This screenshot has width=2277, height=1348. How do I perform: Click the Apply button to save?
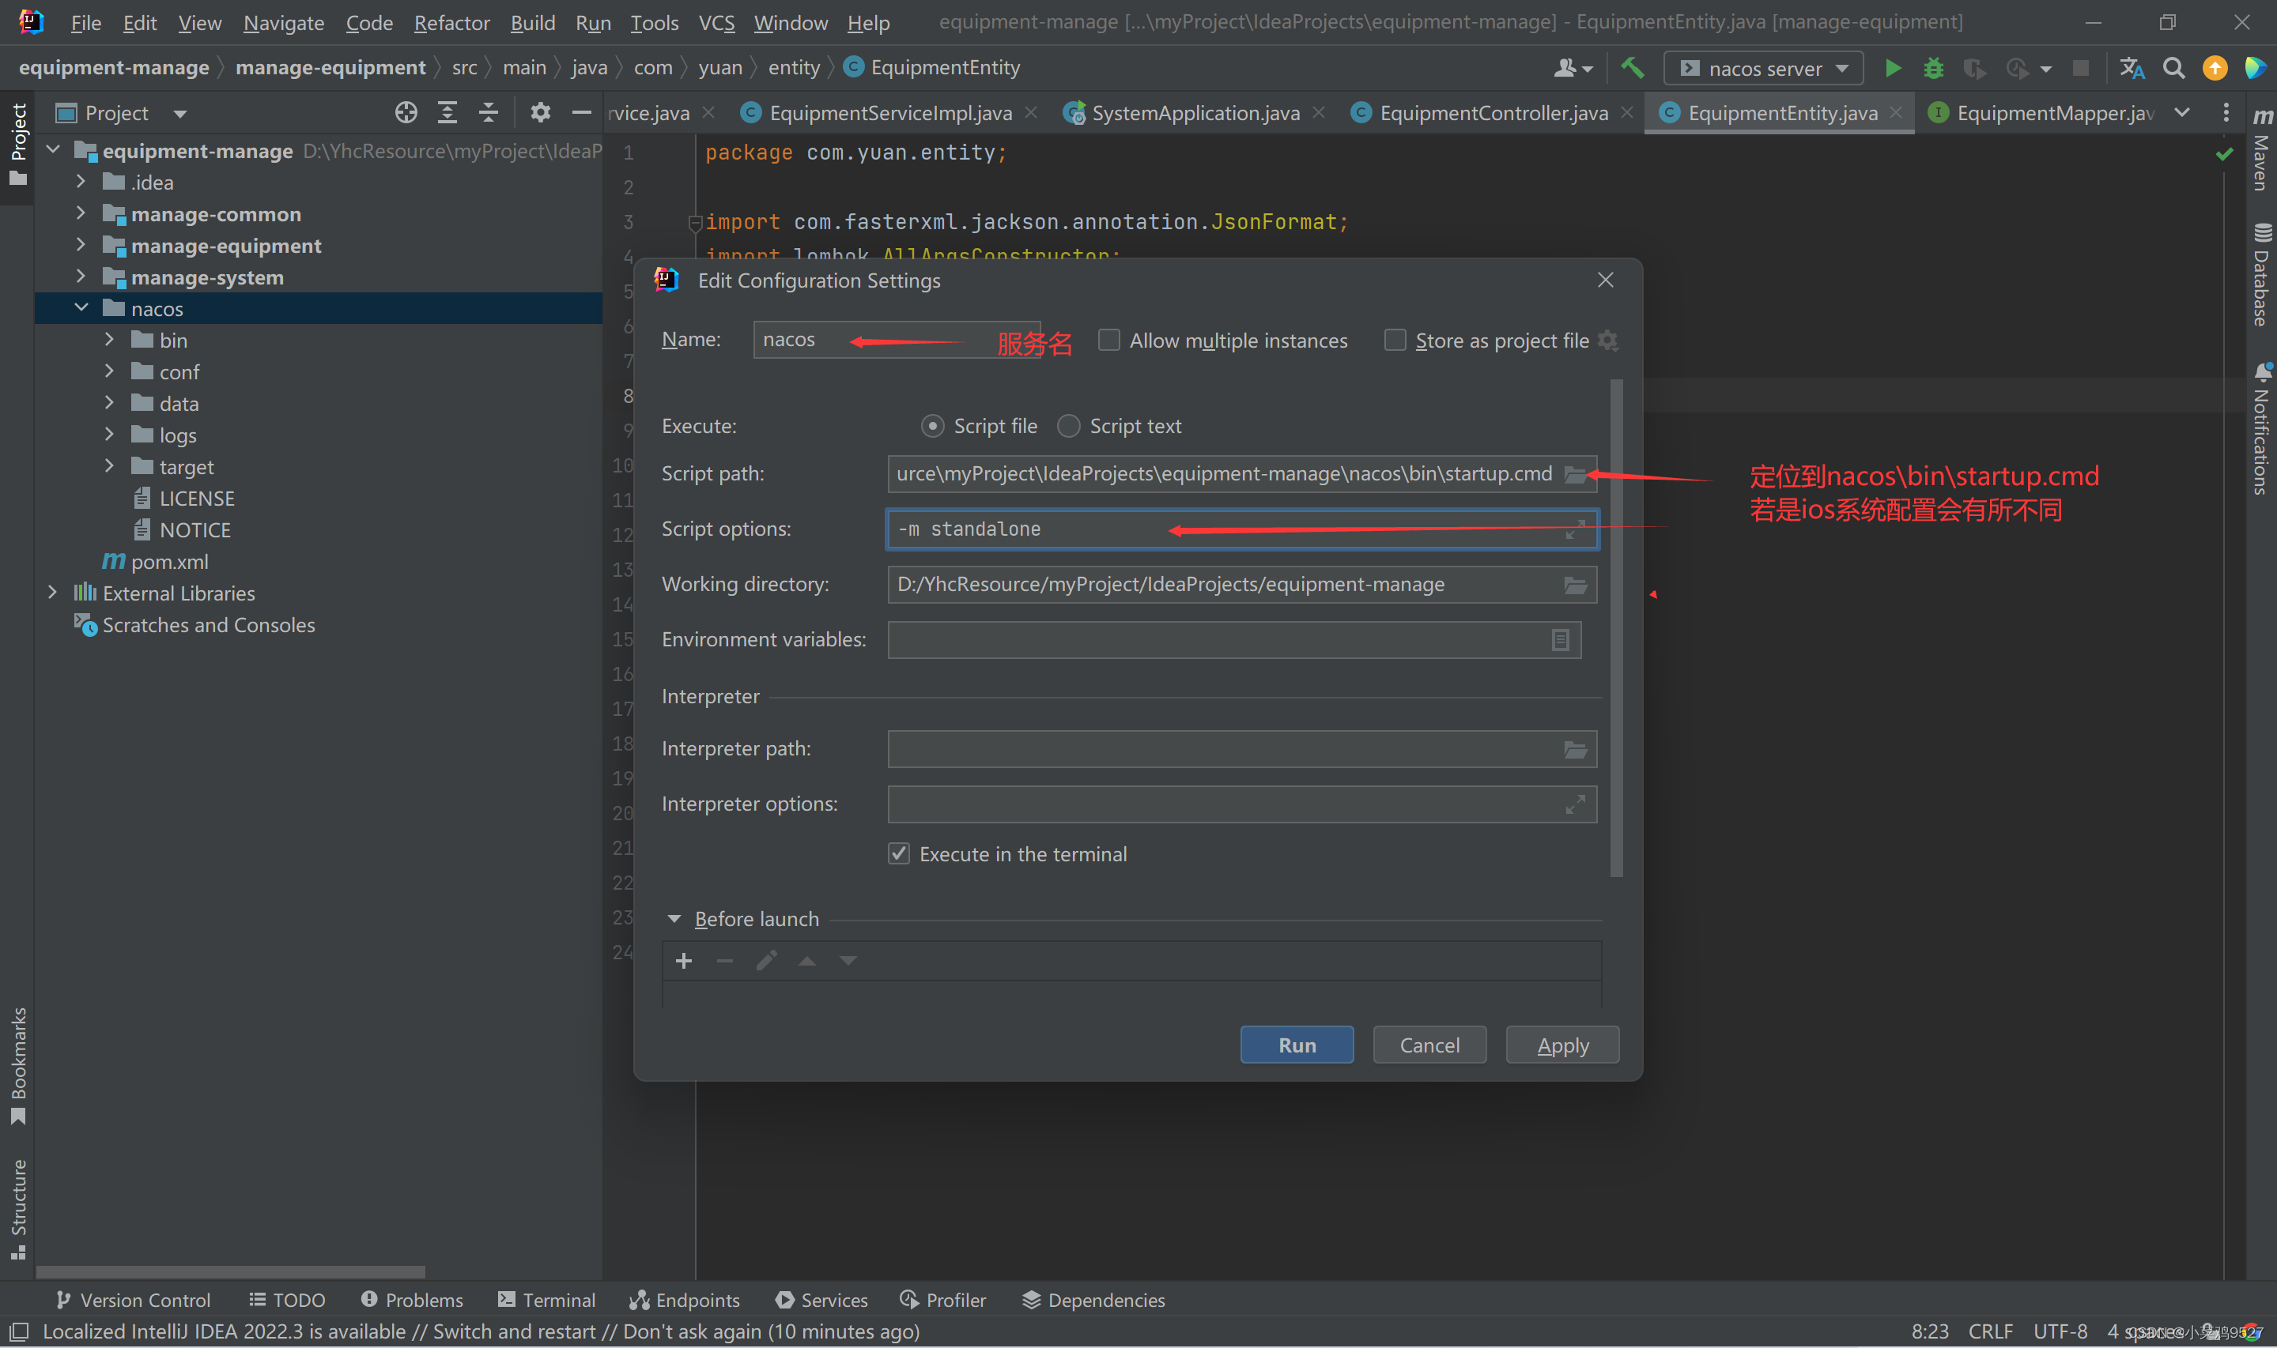[1559, 1045]
